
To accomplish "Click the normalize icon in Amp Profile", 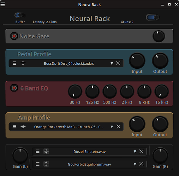I will point(23,127).
